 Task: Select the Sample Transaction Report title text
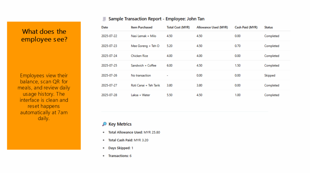tap(156, 19)
